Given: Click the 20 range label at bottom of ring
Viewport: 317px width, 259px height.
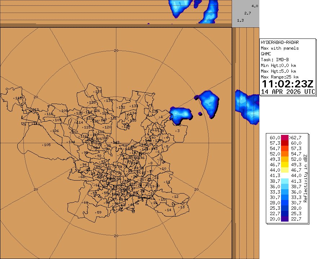Looking at the screenshot, I should coord(116,236).
